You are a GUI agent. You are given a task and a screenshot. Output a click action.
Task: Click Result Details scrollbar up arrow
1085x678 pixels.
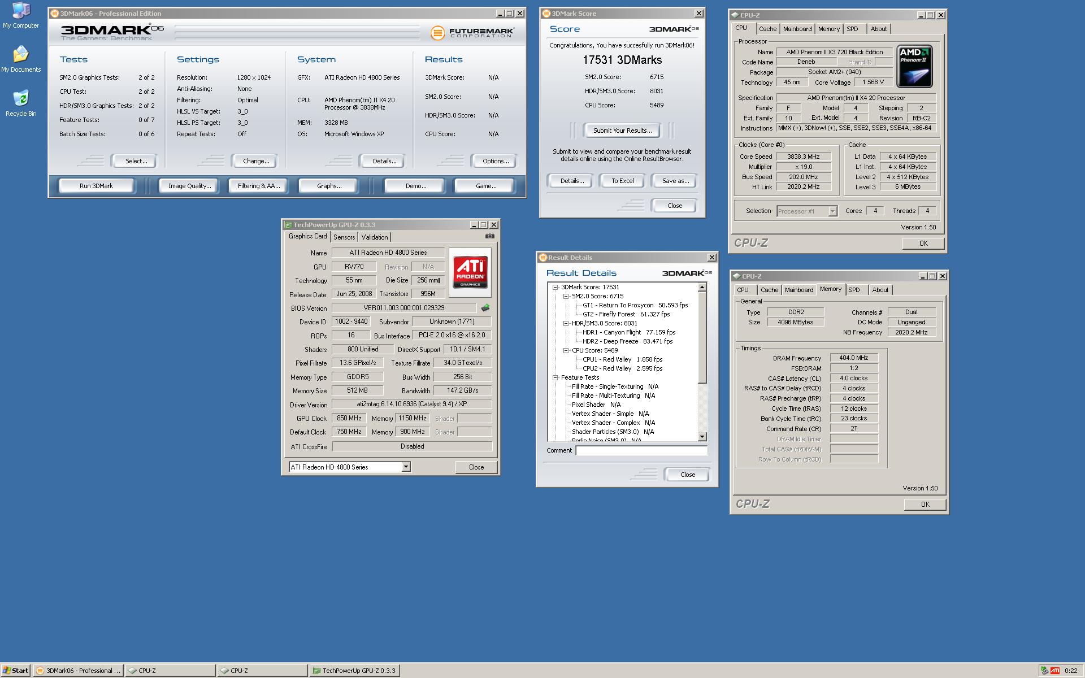point(702,288)
